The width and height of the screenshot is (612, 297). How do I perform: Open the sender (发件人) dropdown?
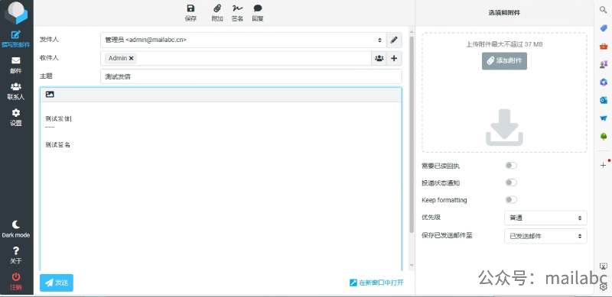pyautogui.click(x=243, y=40)
